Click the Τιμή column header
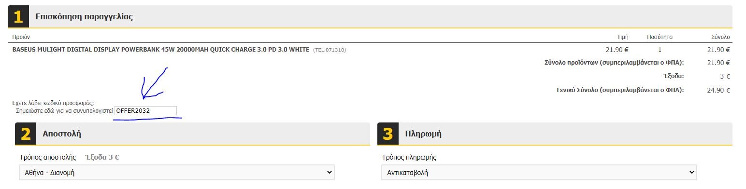This screenshot has width=746, height=189. [622, 37]
